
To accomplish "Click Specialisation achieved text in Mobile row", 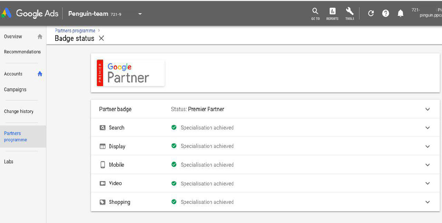I will (x=207, y=165).
